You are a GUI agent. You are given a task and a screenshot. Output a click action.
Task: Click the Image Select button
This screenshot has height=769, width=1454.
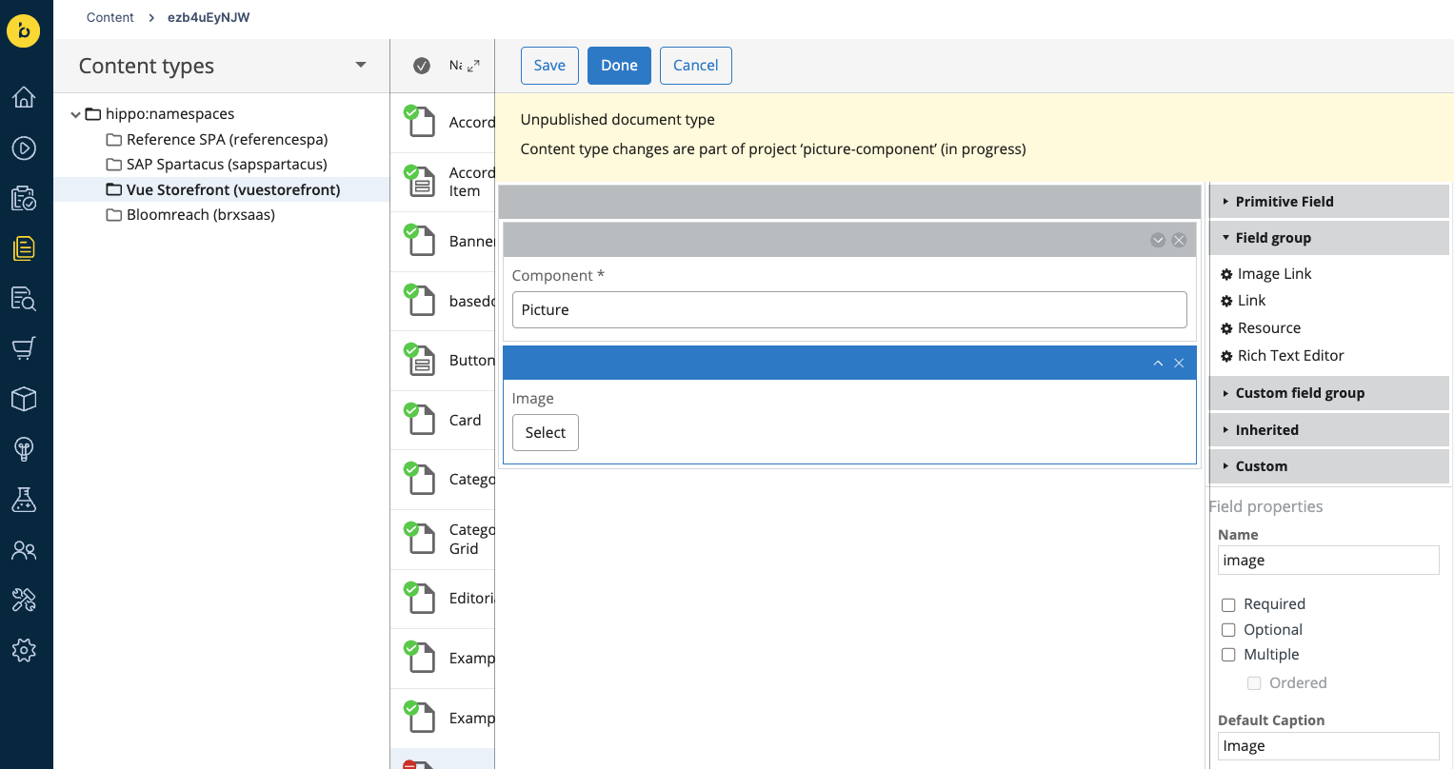[x=546, y=432]
